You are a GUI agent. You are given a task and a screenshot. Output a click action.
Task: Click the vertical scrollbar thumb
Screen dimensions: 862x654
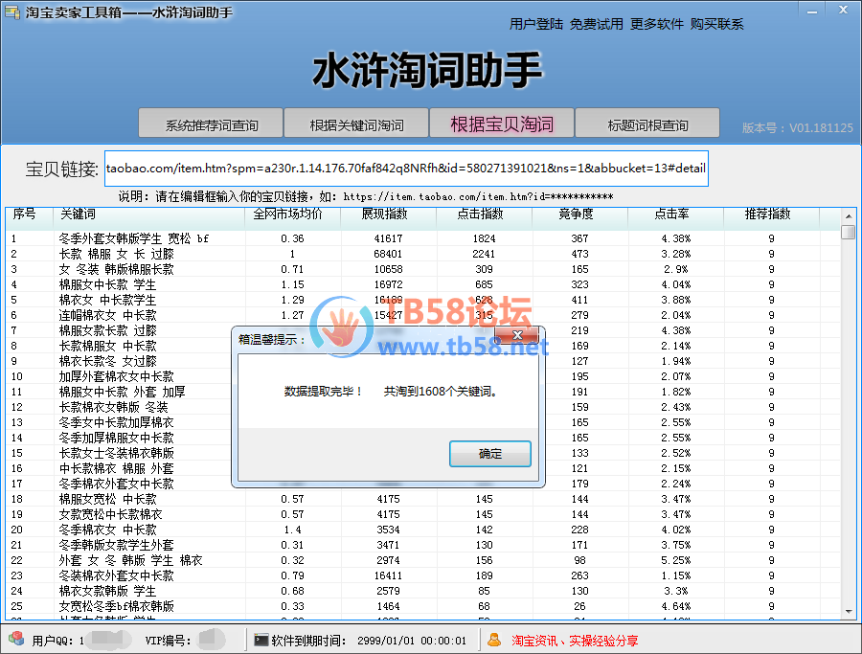tap(849, 232)
